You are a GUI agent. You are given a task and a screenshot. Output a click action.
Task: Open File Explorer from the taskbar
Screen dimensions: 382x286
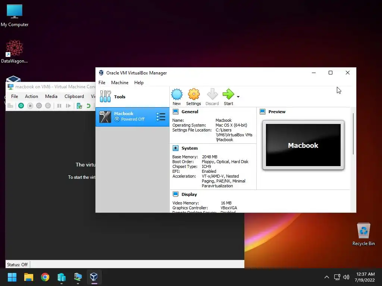(28, 277)
